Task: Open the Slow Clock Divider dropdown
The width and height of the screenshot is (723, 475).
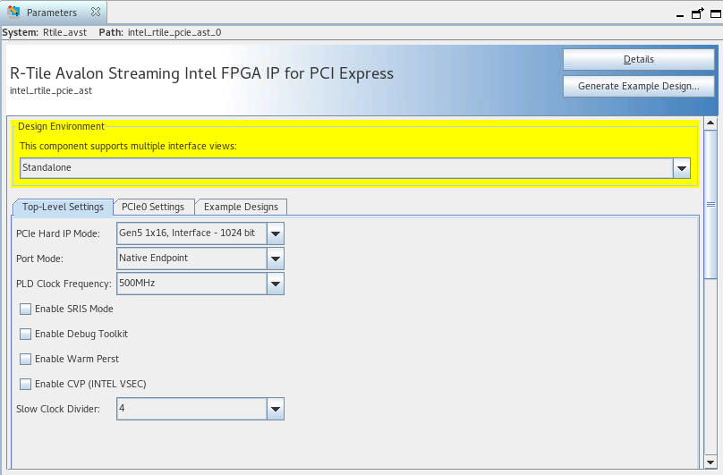Action: 276,410
